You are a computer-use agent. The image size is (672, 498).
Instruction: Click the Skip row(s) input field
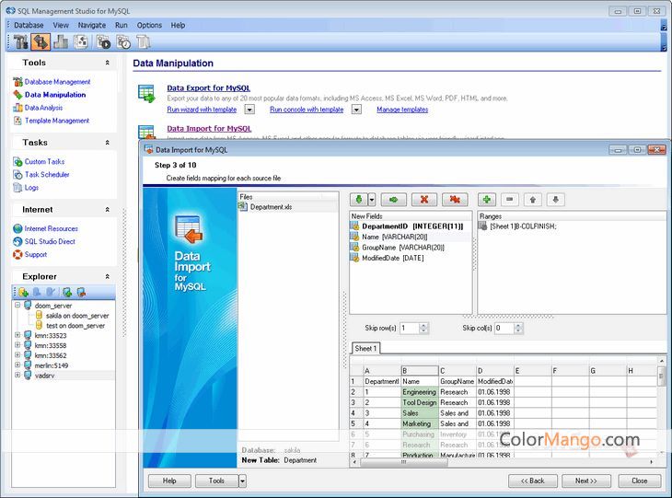pyautogui.click(x=410, y=329)
